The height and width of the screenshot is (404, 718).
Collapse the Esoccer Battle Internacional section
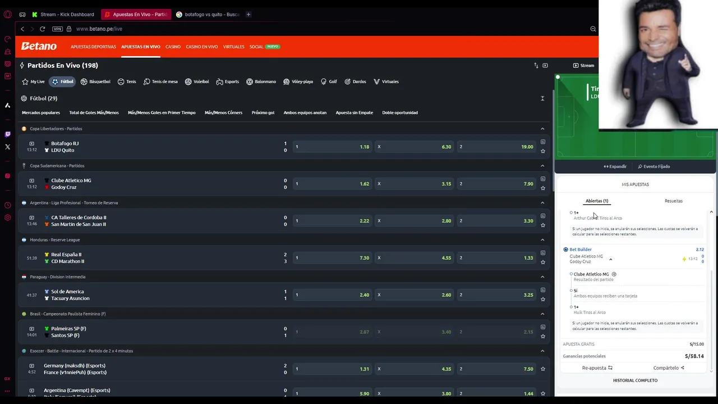tap(542, 351)
